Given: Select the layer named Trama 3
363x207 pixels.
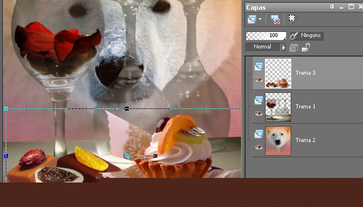Looking at the screenshot, I should click(305, 73).
